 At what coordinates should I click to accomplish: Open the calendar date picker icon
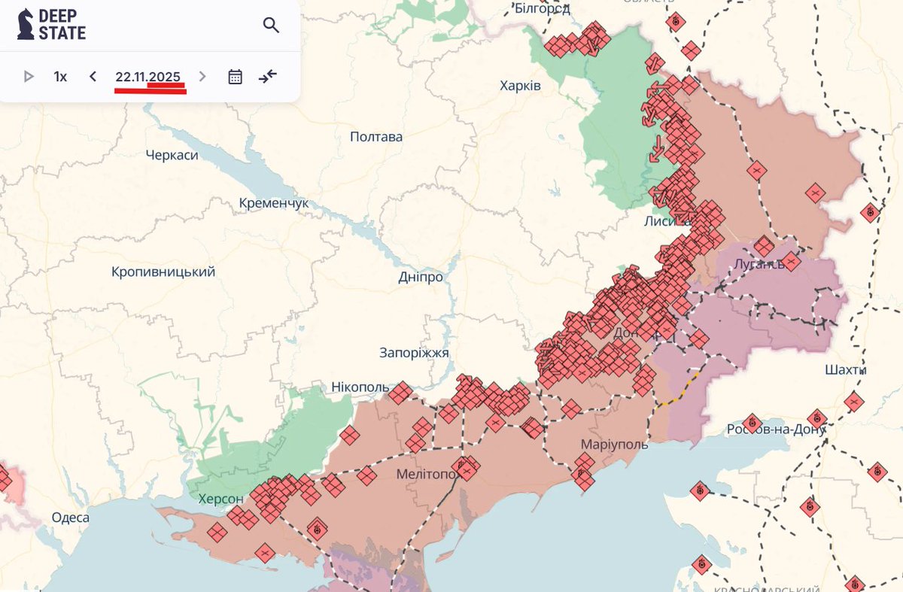(235, 76)
